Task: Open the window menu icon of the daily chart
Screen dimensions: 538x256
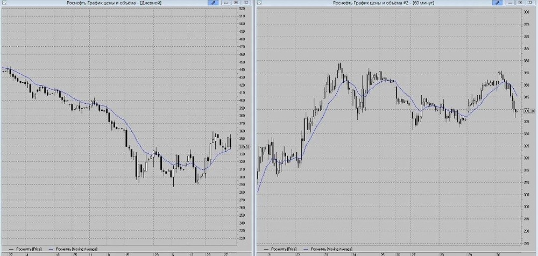Action: point(3,2)
